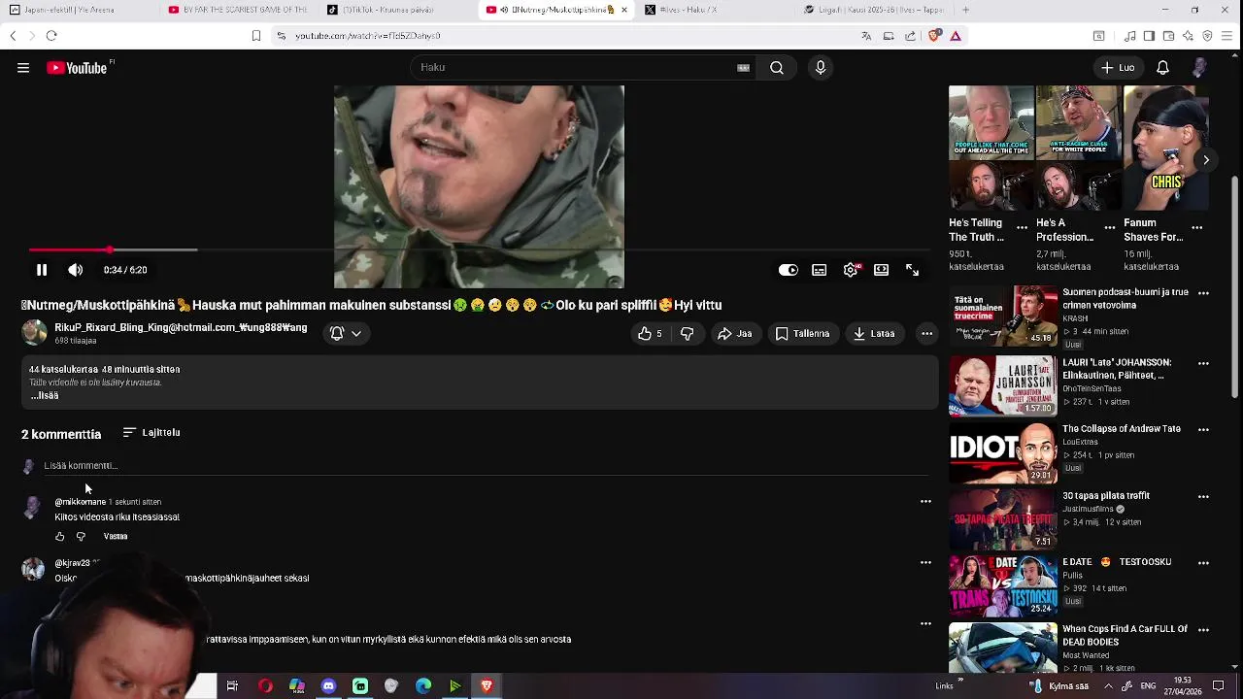Open When Cops Find A Car video title

tap(1125, 635)
